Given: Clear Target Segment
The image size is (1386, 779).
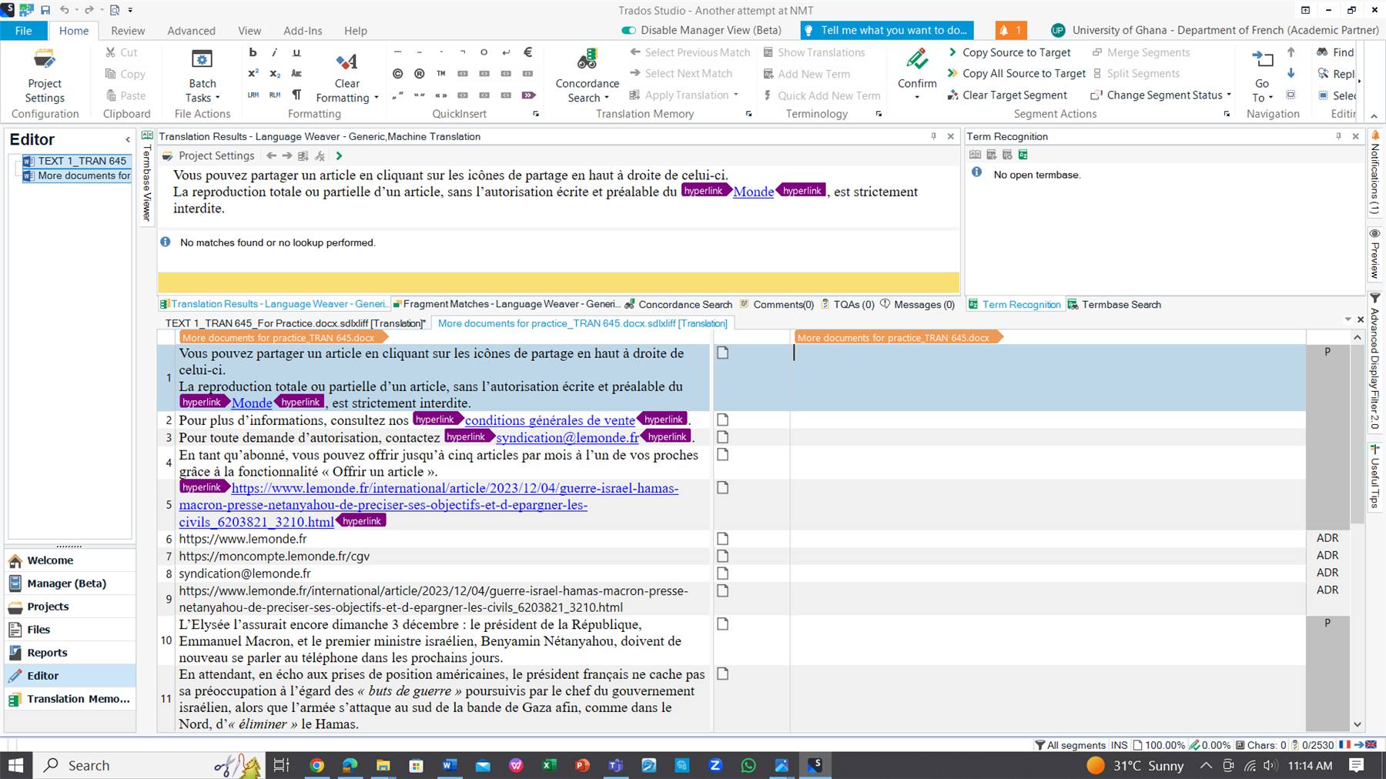Looking at the screenshot, I should coord(1007,95).
